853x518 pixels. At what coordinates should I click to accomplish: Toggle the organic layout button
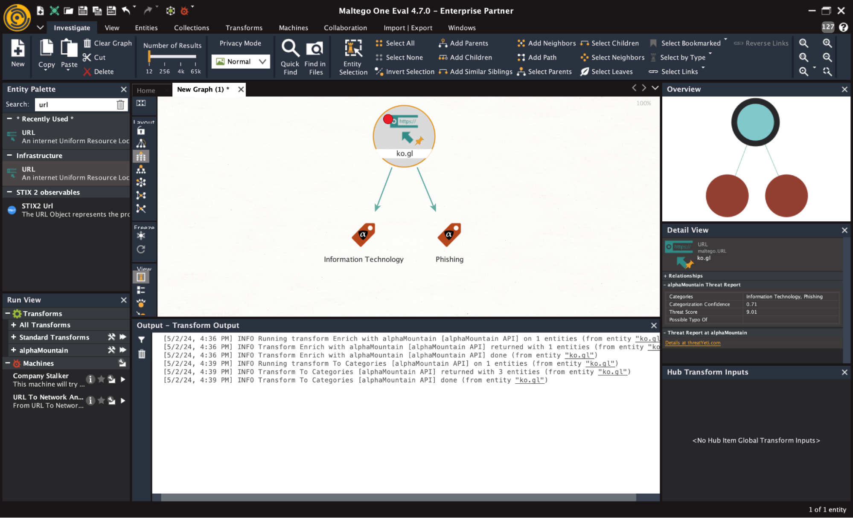point(141,195)
